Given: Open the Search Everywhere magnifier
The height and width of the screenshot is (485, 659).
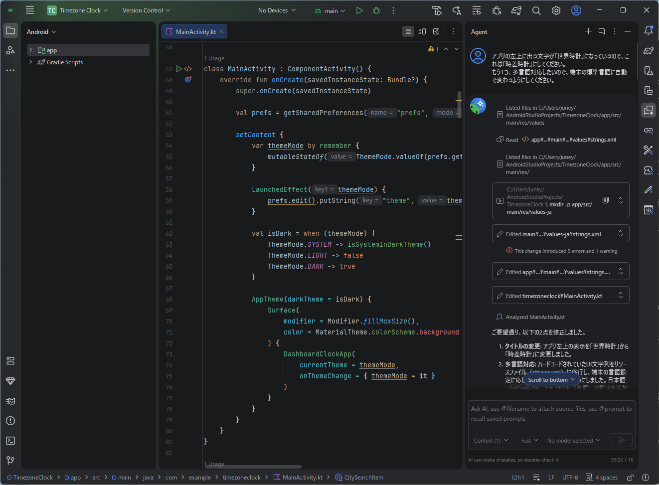Looking at the screenshot, I should [x=536, y=10].
